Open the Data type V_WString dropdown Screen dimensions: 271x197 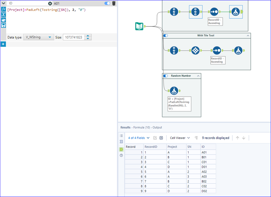tap(39, 37)
